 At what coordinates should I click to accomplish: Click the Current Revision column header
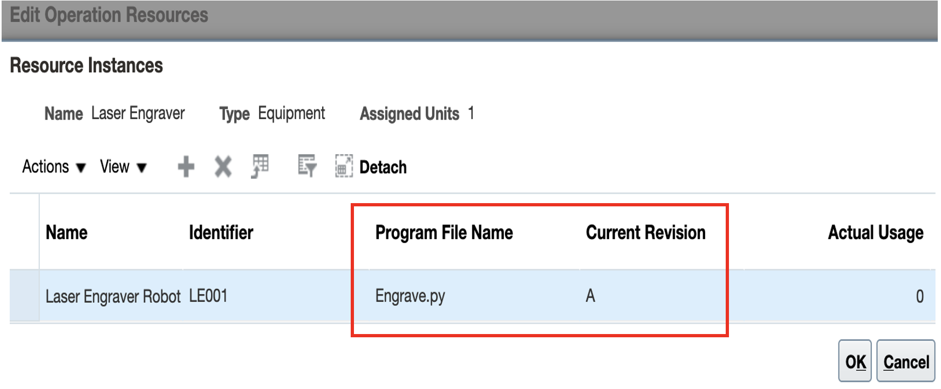pyautogui.click(x=645, y=233)
